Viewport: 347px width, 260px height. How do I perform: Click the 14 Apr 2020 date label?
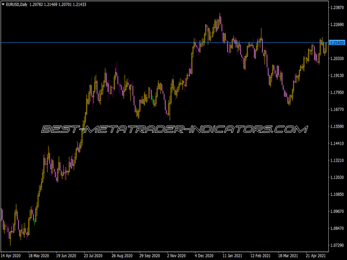click(x=10, y=256)
